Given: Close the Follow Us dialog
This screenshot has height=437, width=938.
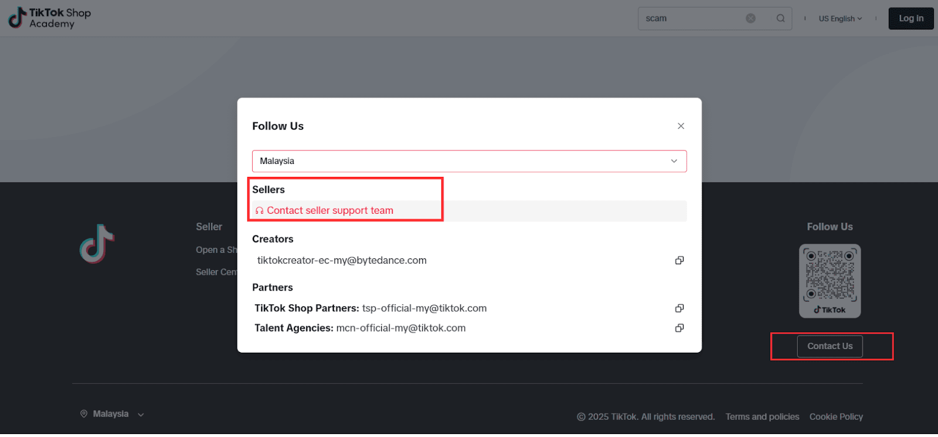Looking at the screenshot, I should 681,126.
